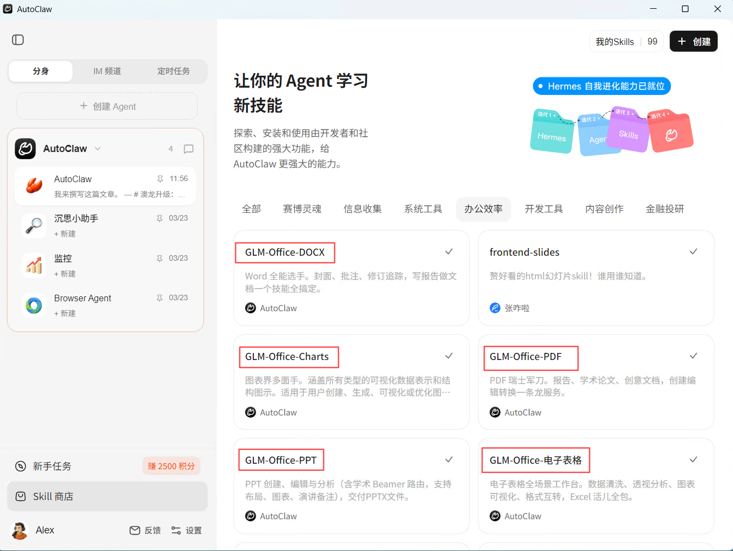Click the 张咋啦 author icon on frontend-slides
The width and height of the screenshot is (733, 551).
coord(495,308)
